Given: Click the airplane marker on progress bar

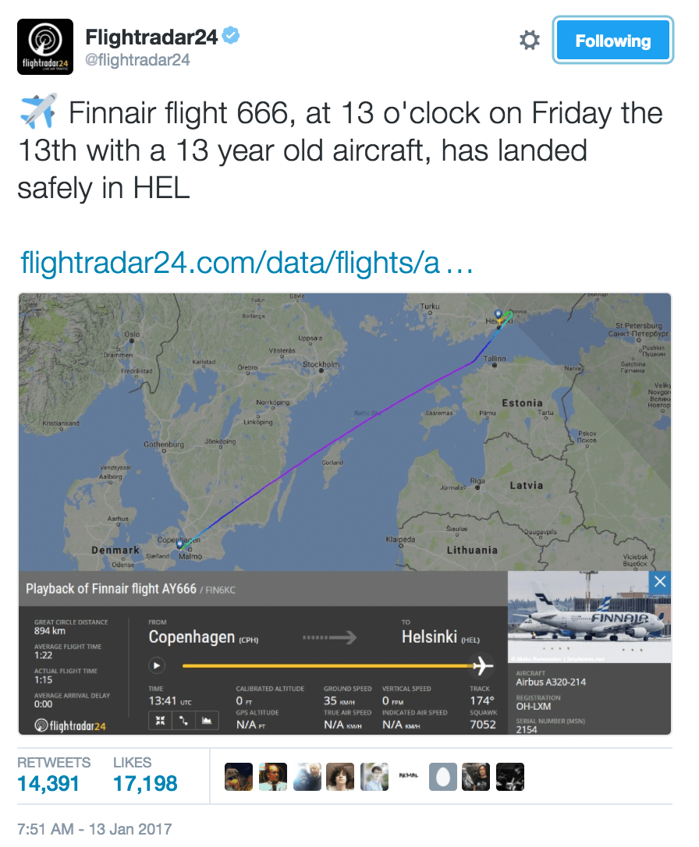Looking at the screenshot, I should (x=484, y=665).
